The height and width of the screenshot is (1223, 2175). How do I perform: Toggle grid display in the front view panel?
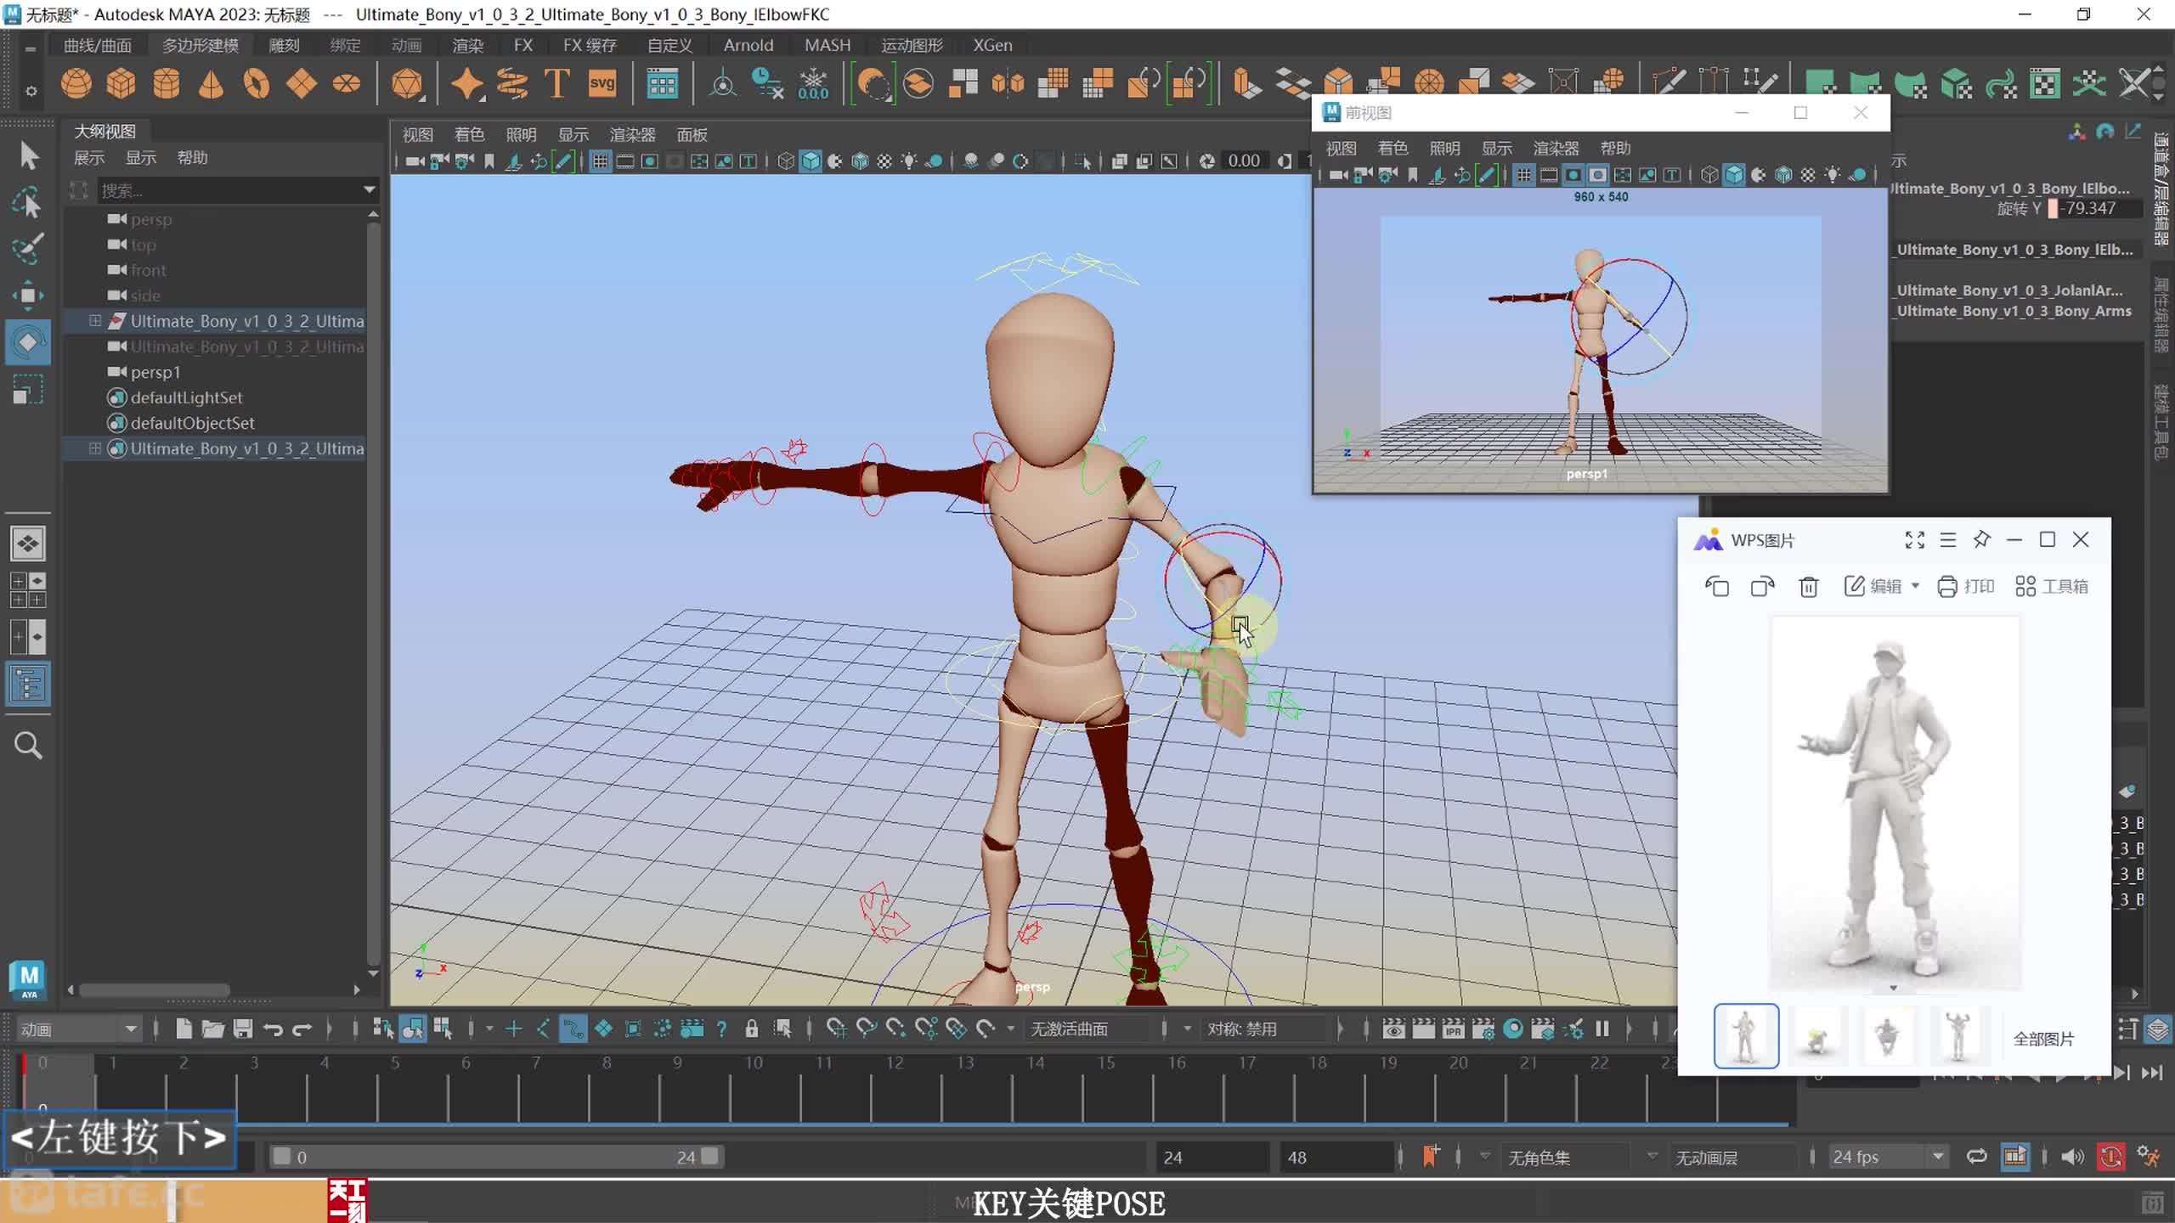[1523, 175]
